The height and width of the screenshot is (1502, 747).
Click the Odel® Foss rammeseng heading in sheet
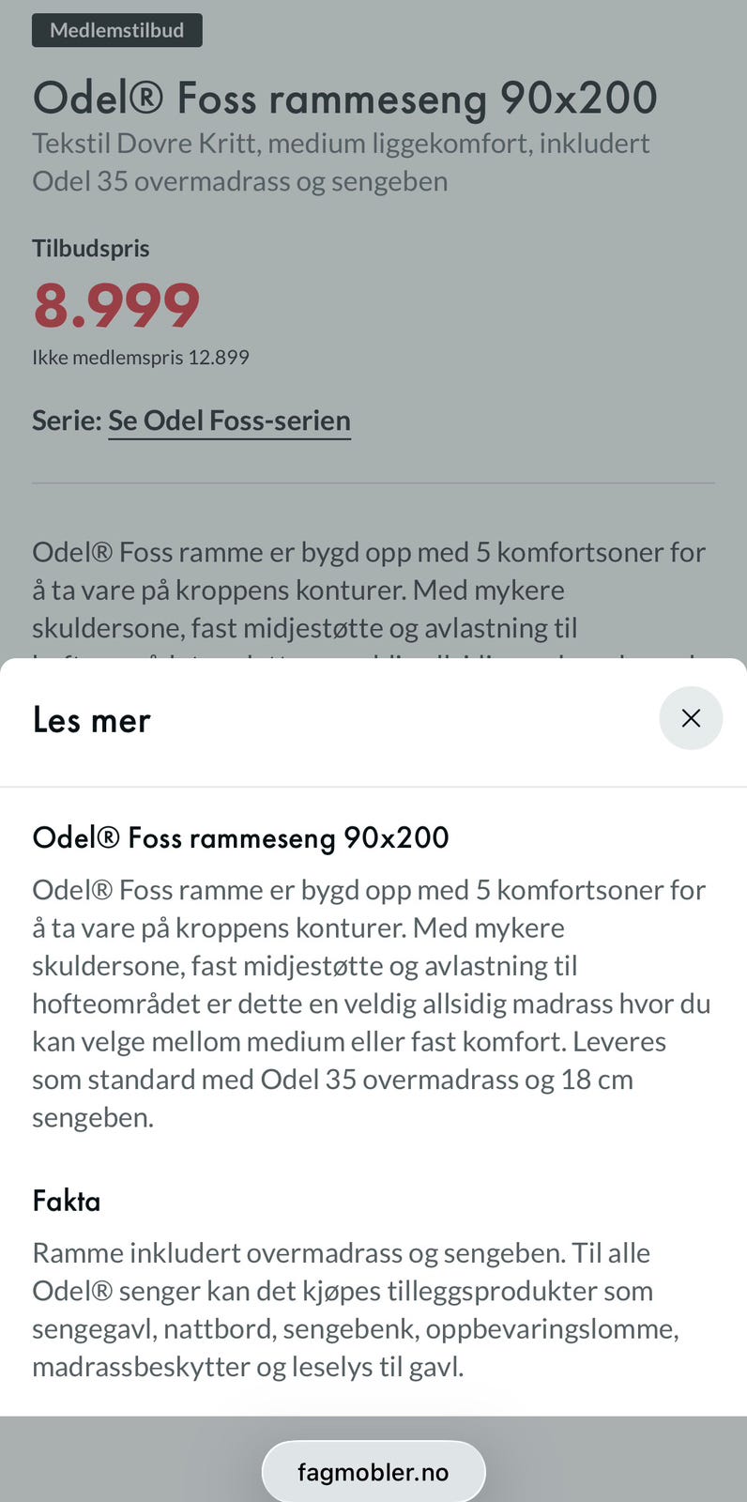pyautogui.click(x=241, y=837)
